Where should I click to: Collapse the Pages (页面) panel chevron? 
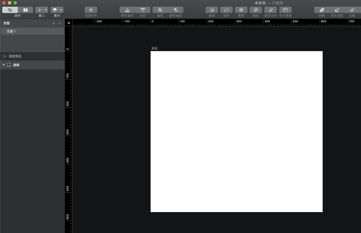pyautogui.click(x=60, y=23)
